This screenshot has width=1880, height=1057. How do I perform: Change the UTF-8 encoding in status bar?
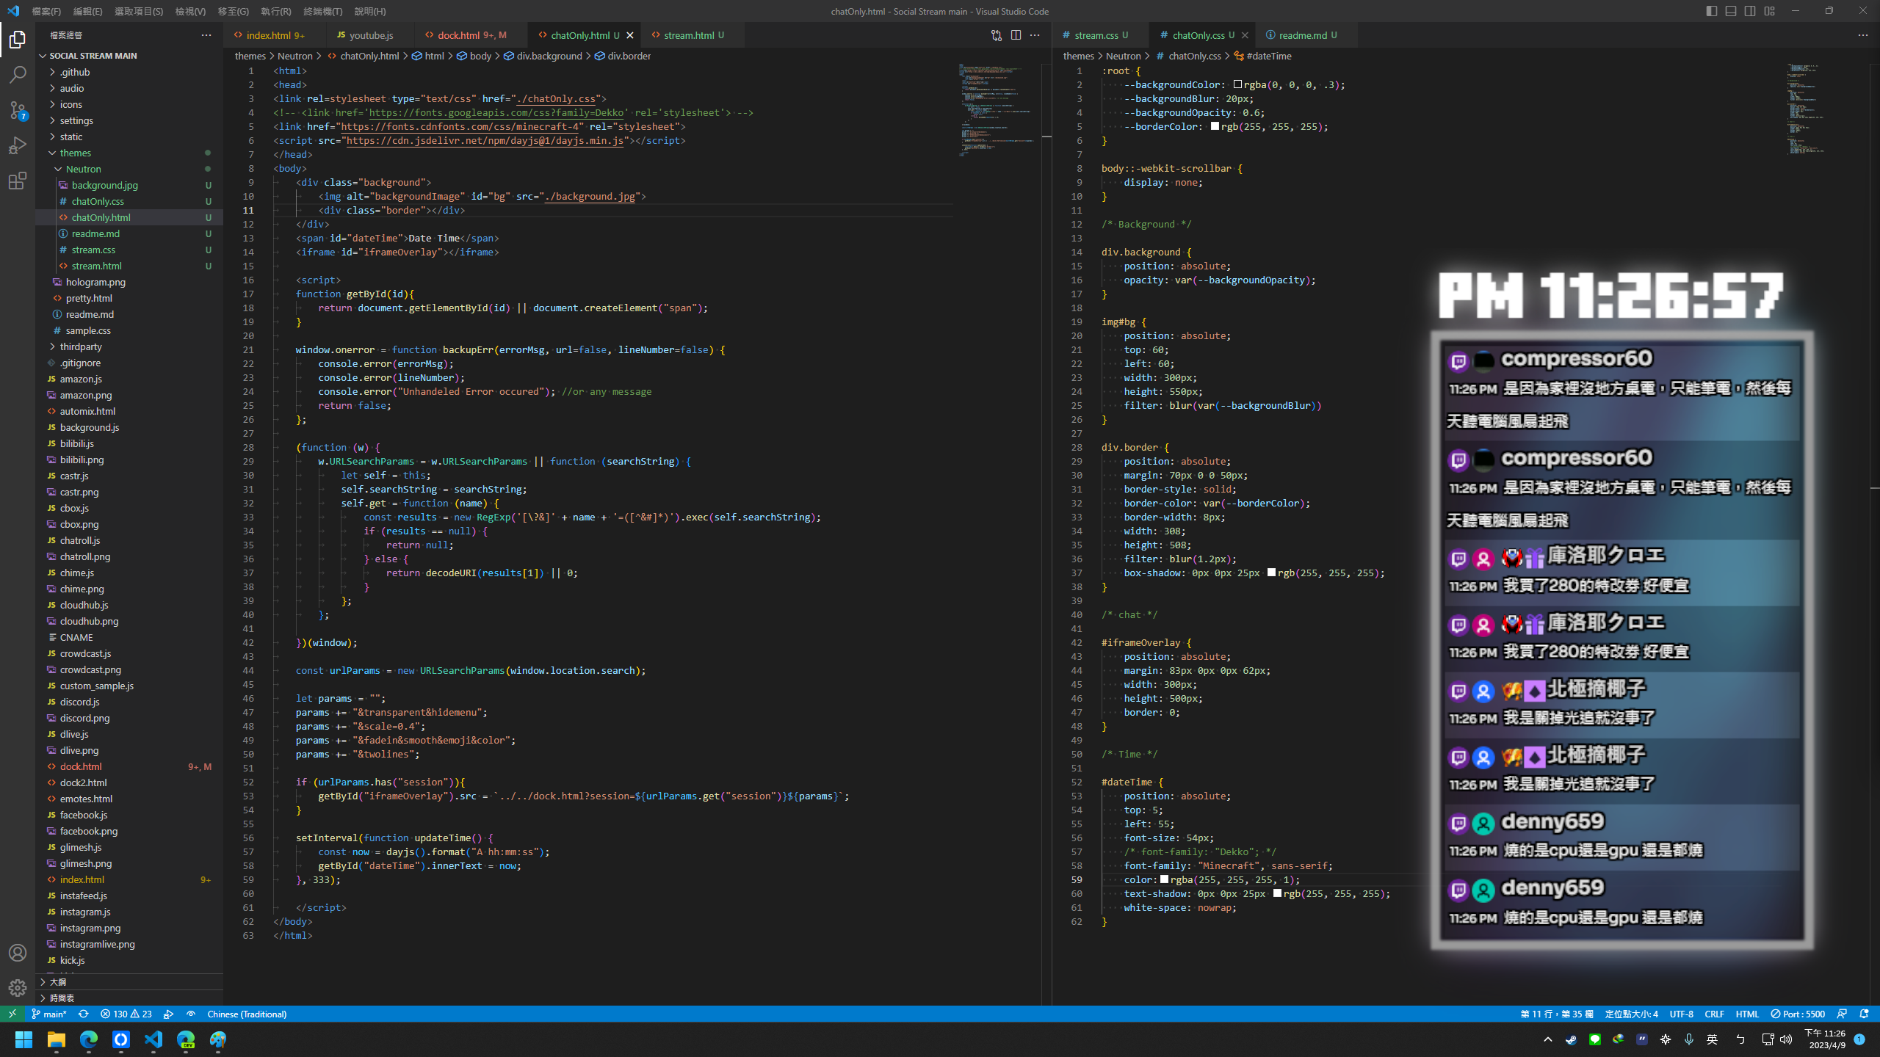tap(1681, 1014)
